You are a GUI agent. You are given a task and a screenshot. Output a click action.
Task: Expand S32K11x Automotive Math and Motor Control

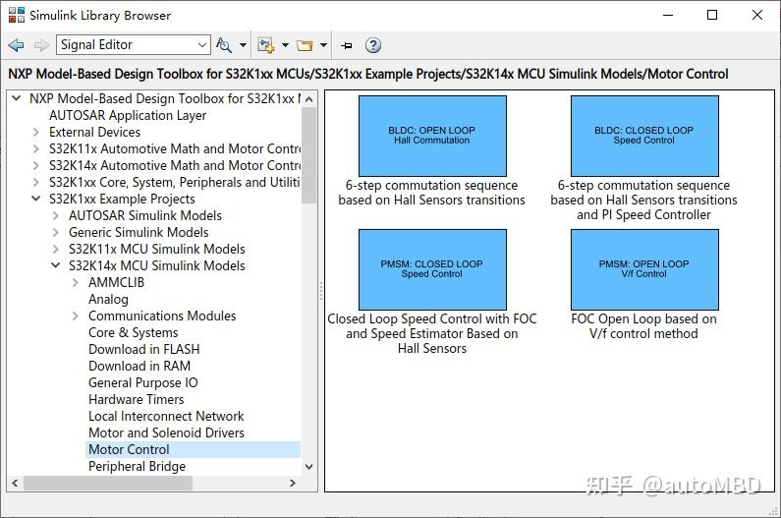tap(36, 148)
